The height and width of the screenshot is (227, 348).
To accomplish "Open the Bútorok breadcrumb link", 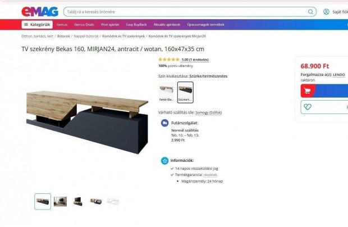I will 63,36.
